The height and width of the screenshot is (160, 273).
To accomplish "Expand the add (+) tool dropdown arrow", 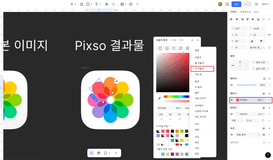I will [75, 4].
